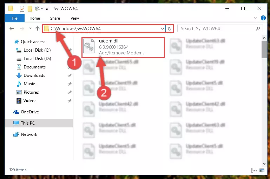Screen dimensions: 270x179
Task: Click the title bar folder icon
Action: (x=11, y=8)
